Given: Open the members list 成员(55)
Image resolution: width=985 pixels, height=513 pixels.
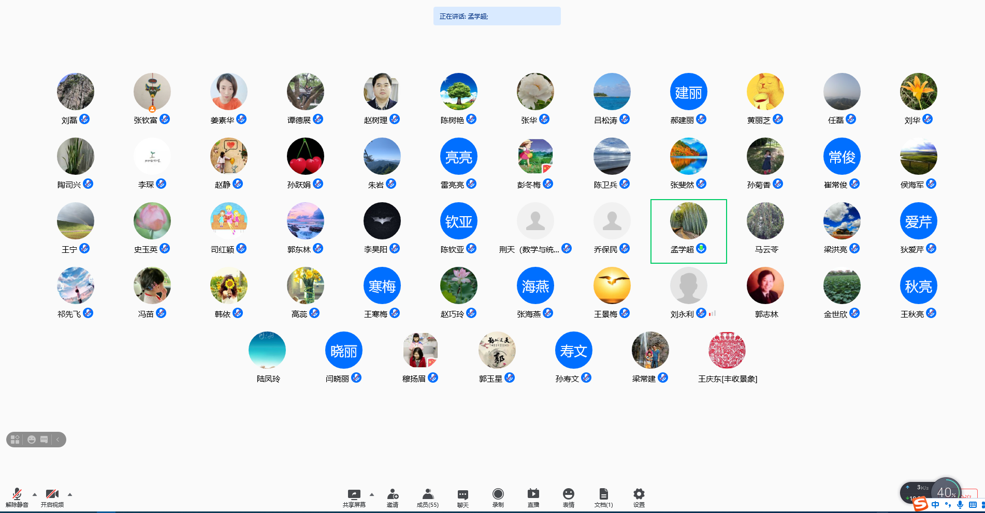Looking at the screenshot, I should coord(428,496).
